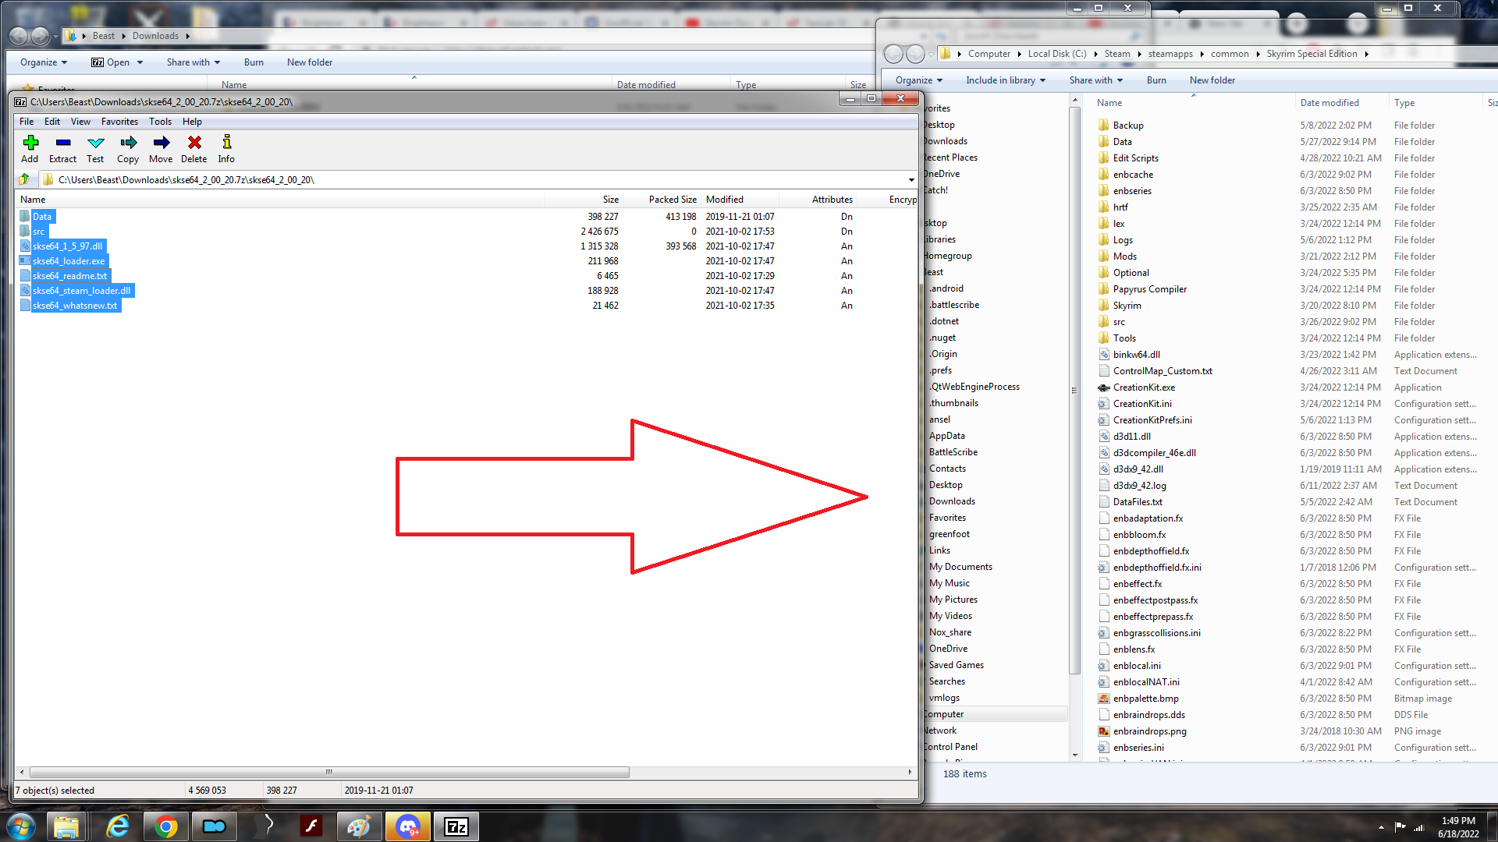Expand steamapps breadcrumb arrow
This screenshot has width=1498, height=842.
point(1202,54)
